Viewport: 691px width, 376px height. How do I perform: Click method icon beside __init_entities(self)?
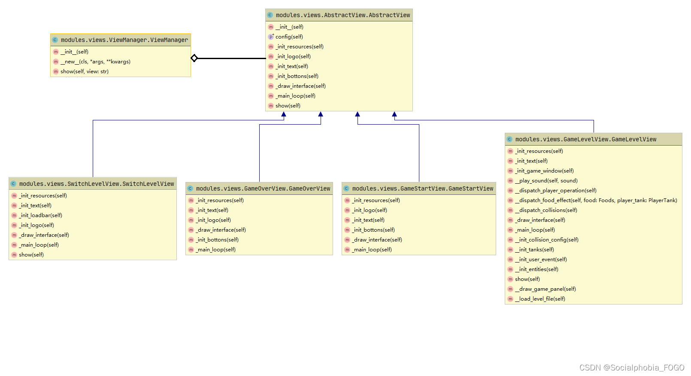tap(510, 269)
